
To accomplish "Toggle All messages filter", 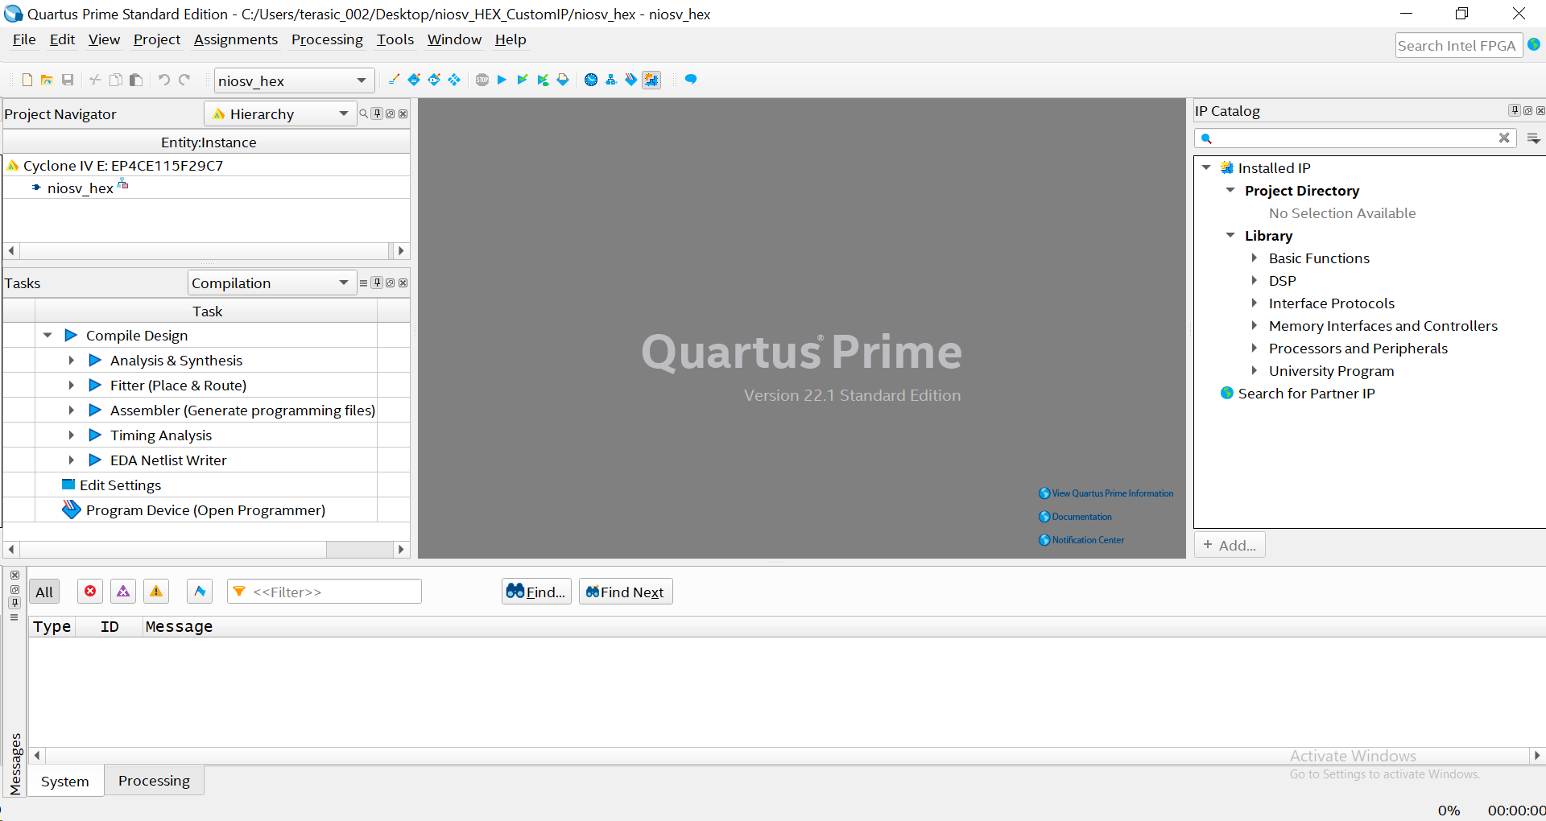I will tap(44, 592).
